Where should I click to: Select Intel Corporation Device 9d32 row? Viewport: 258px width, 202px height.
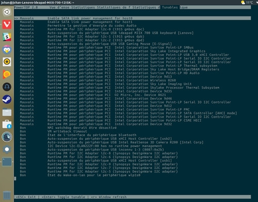click(x=133, y=124)
